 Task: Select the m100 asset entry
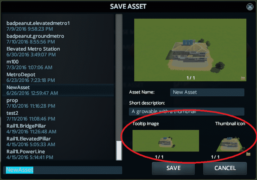point(58,64)
